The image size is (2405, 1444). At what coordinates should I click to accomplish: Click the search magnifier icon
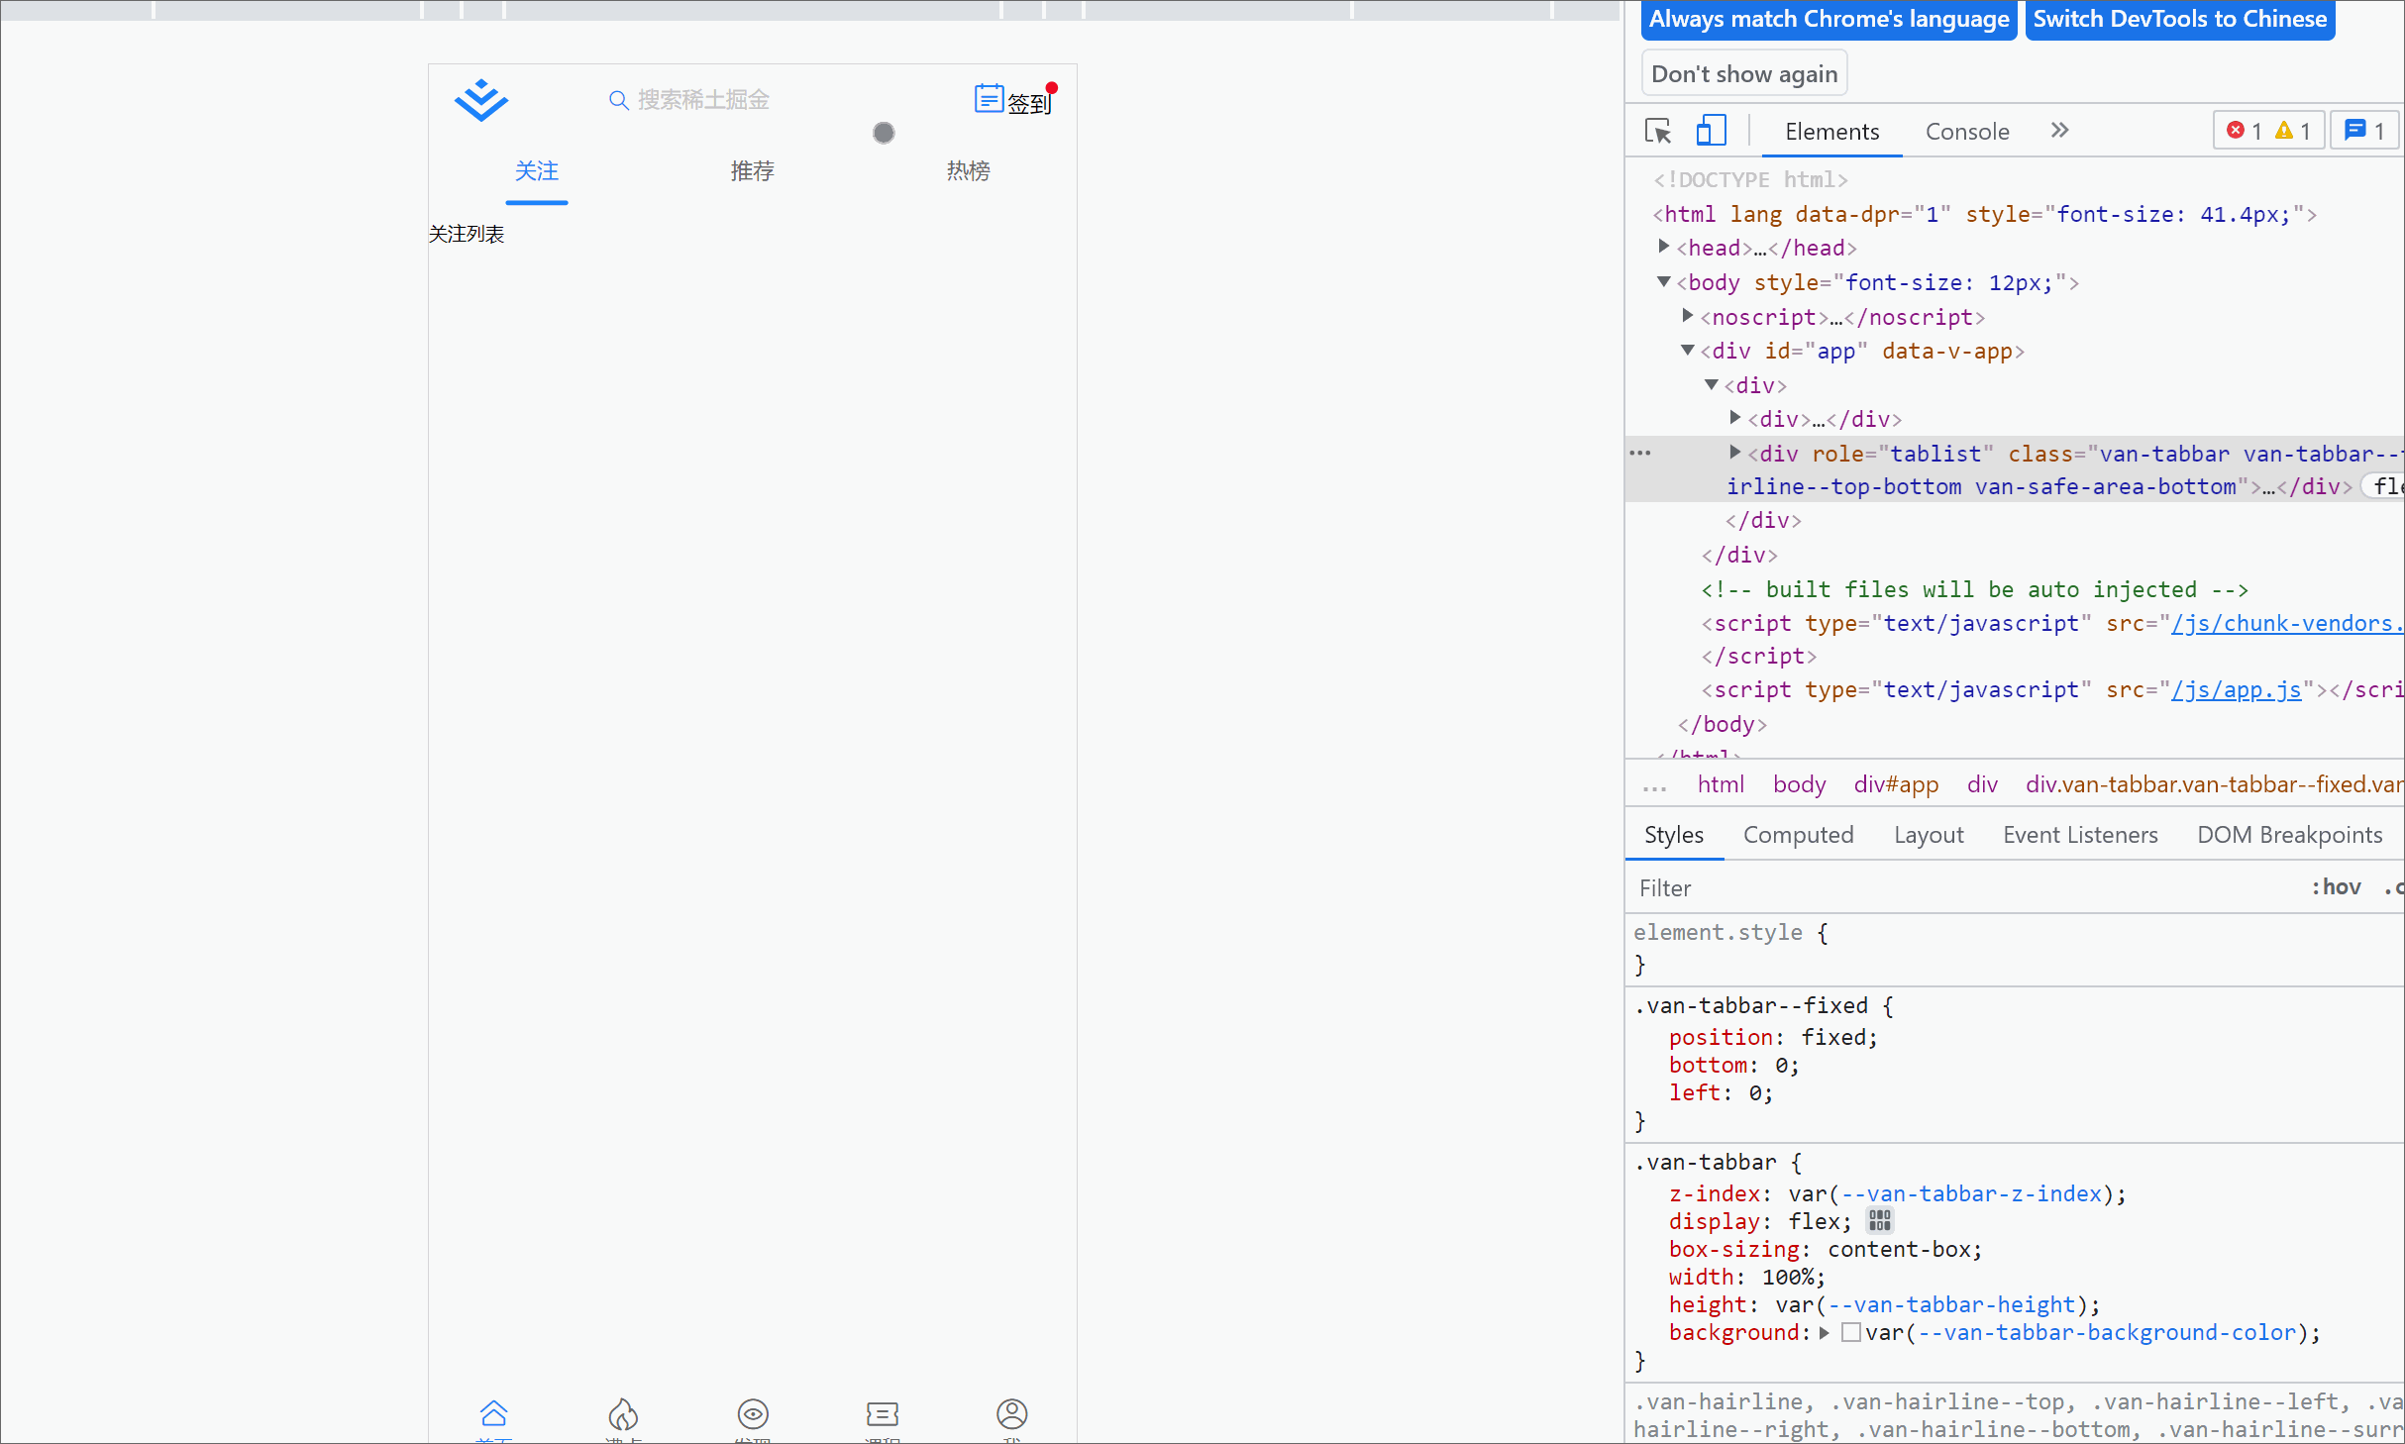618,100
